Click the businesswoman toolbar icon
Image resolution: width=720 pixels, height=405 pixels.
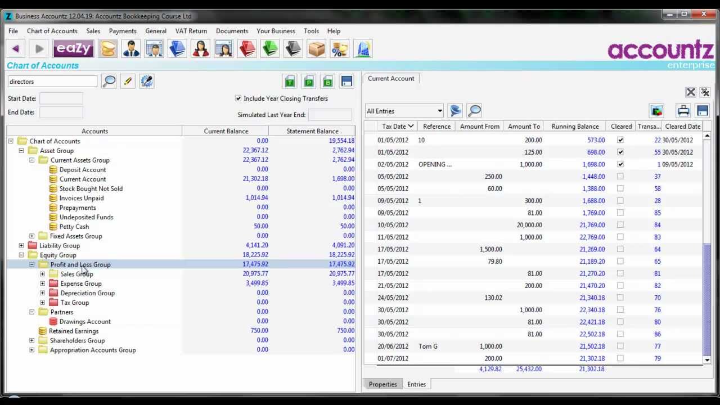[x=201, y=49]
